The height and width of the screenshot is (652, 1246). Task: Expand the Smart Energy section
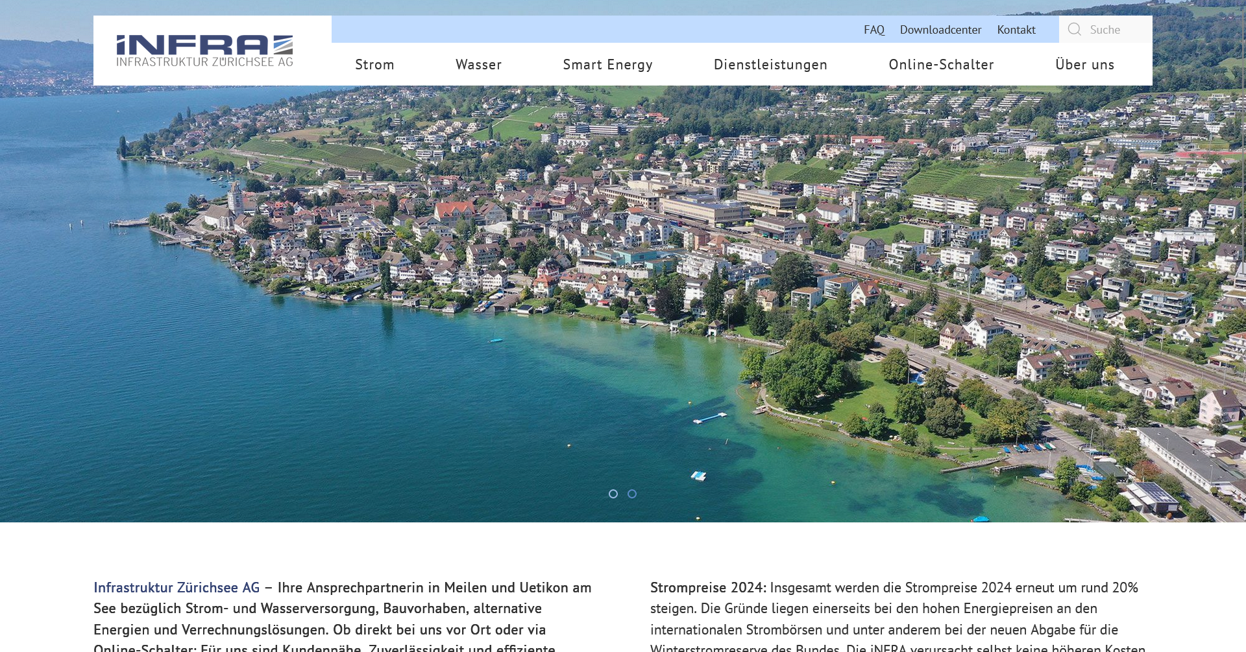click(x=608, y=64)
